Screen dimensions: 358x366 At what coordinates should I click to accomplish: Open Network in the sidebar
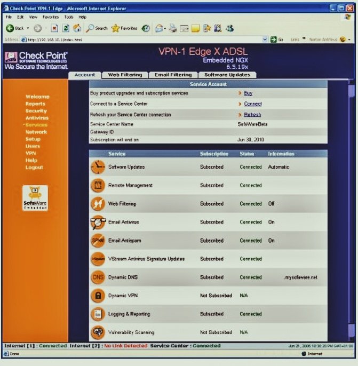(x=36, y=132)
